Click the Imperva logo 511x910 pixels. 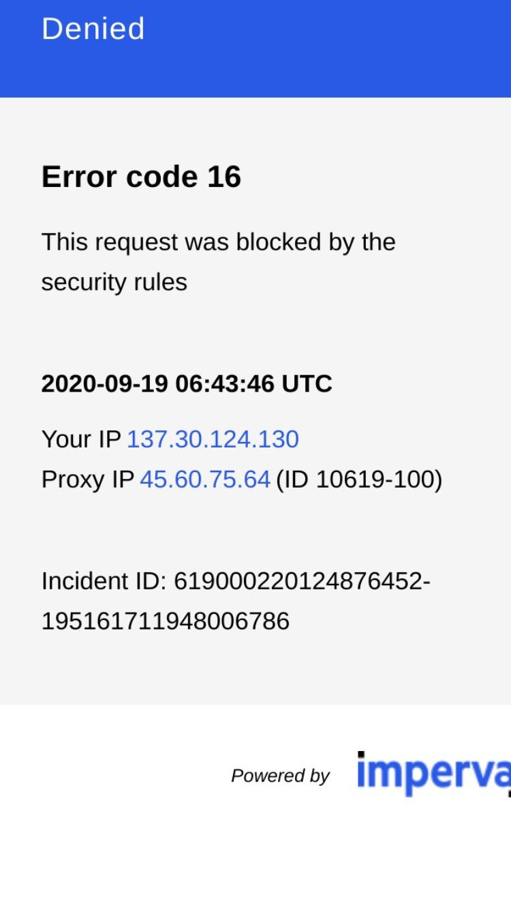(x=434, y=774)
